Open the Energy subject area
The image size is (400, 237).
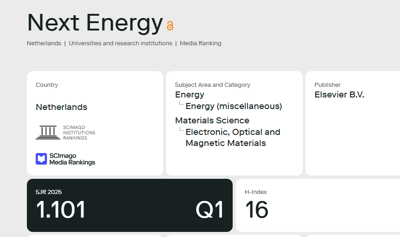(190, 95)
